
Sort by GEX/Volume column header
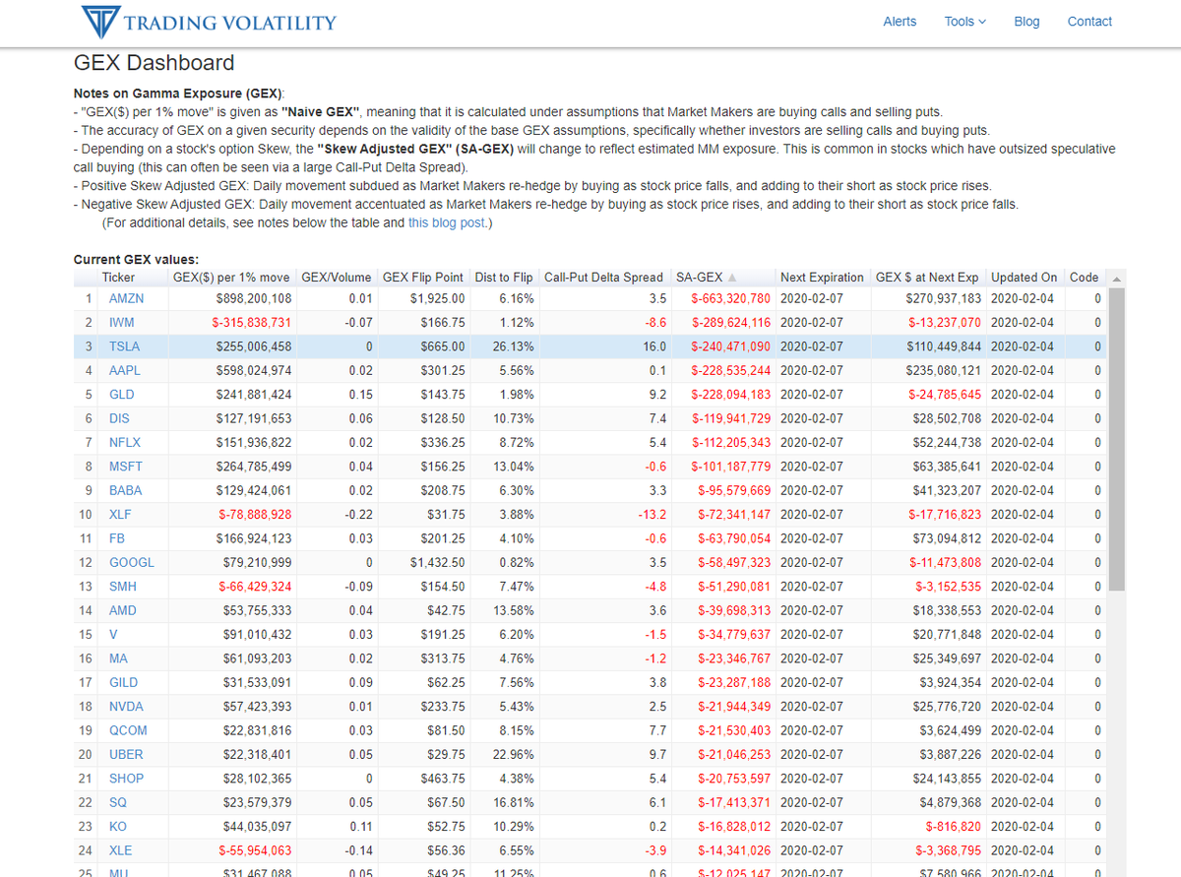(x=336, y=278)
